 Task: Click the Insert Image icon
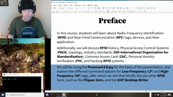click(118, 8)
